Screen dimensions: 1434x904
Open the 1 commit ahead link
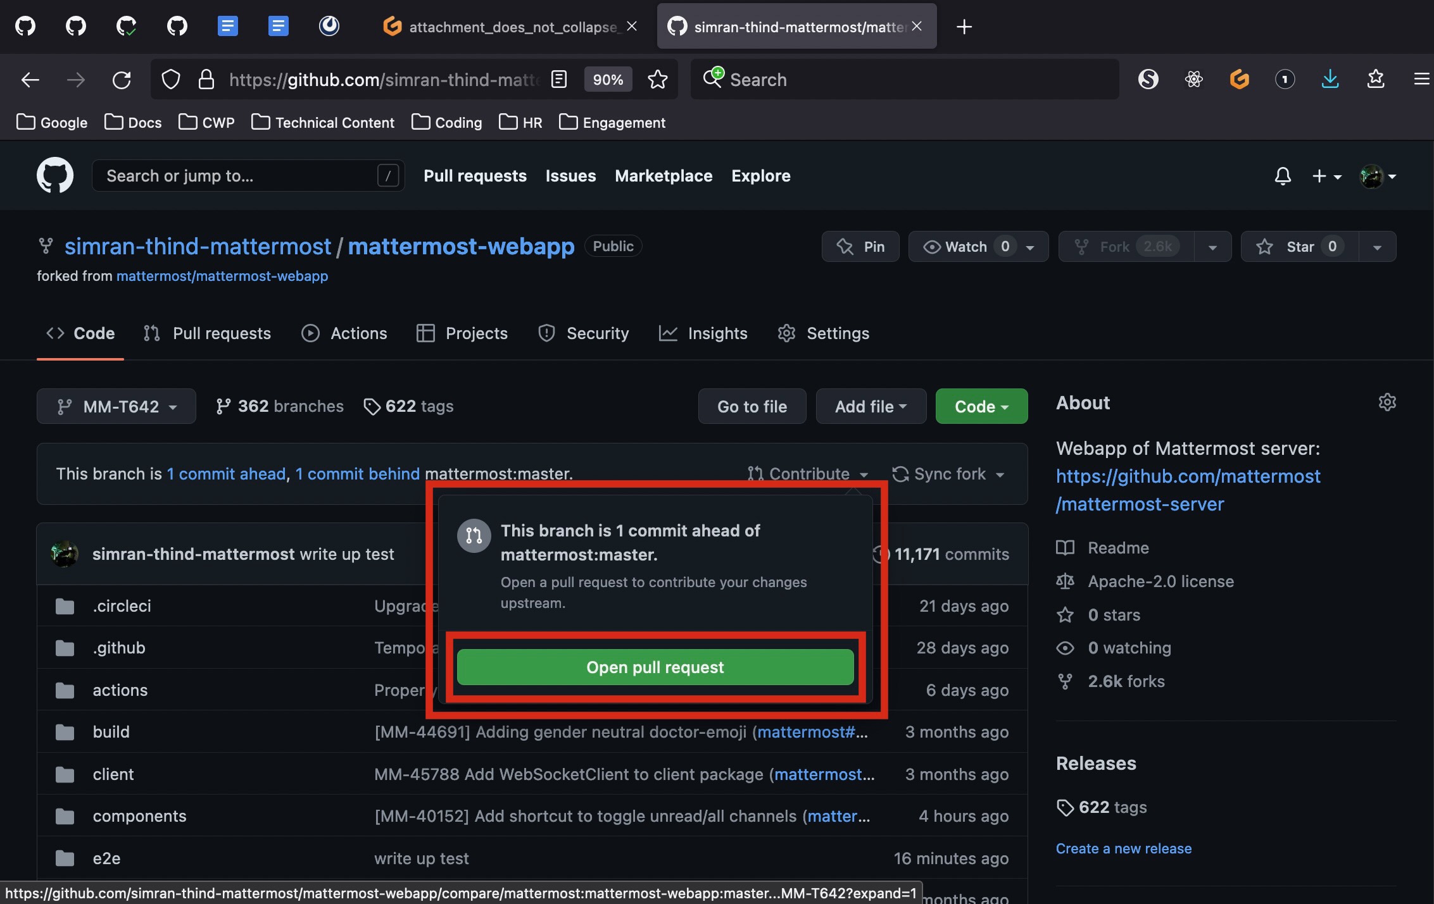click(x=226, y=474)
